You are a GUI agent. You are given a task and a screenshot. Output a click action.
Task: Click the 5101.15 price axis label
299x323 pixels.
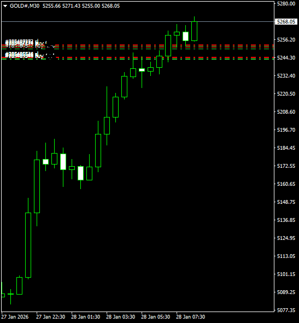[x=286, y=274]
